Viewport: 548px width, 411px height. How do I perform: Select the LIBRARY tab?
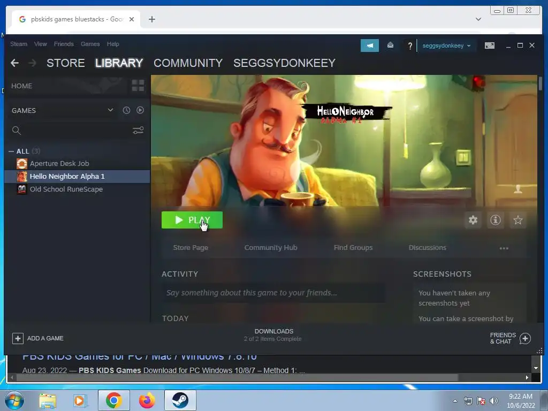pos(119,63)
